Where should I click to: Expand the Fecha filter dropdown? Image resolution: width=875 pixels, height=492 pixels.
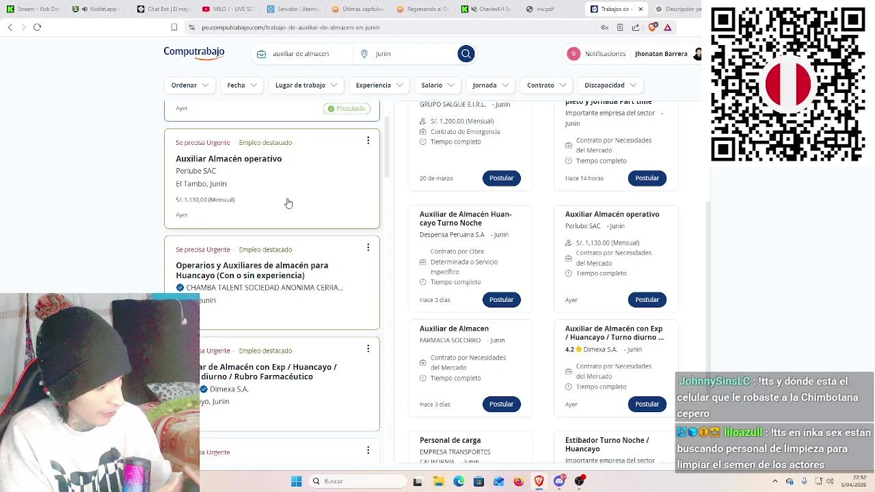tap(242, 85)
